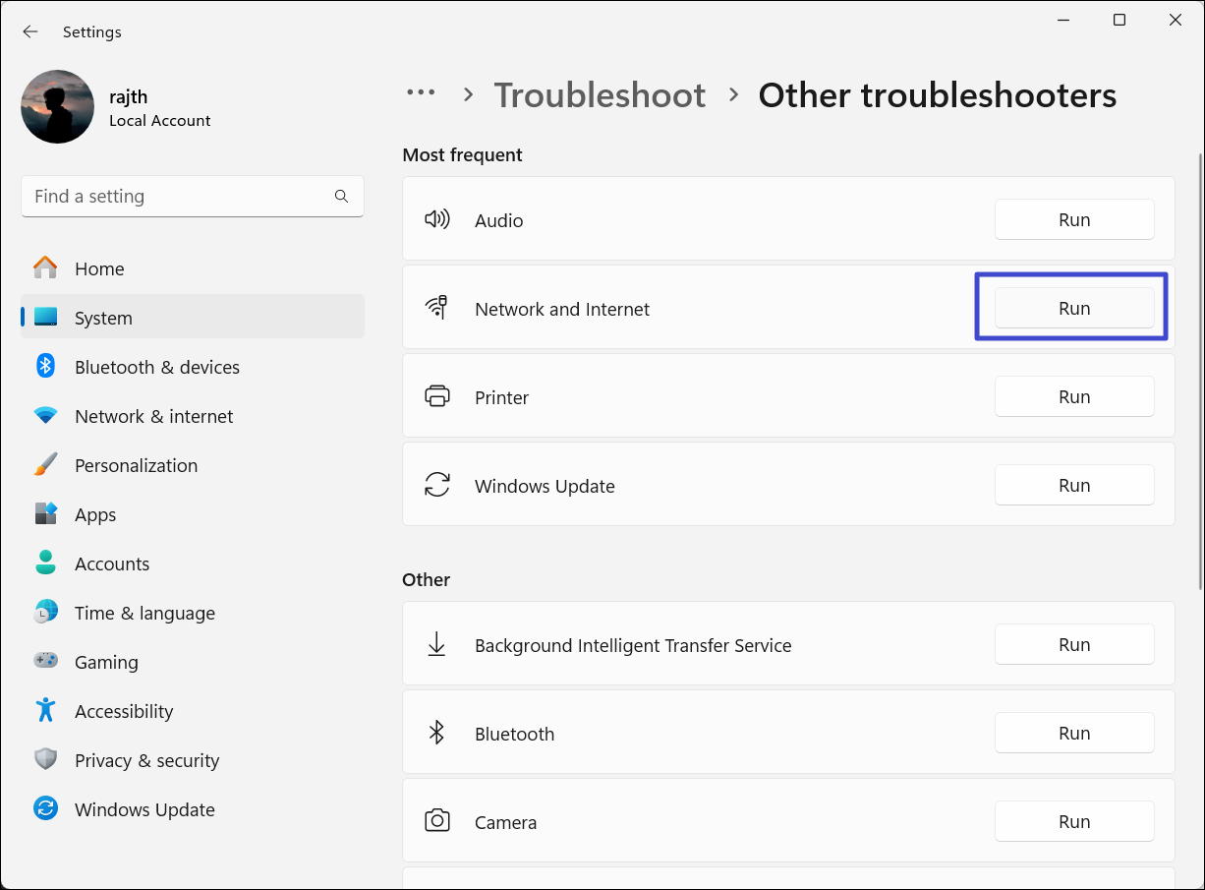Click the search magnifier icon
This screenshot has width=1205, height=890.
pos(341,197)
